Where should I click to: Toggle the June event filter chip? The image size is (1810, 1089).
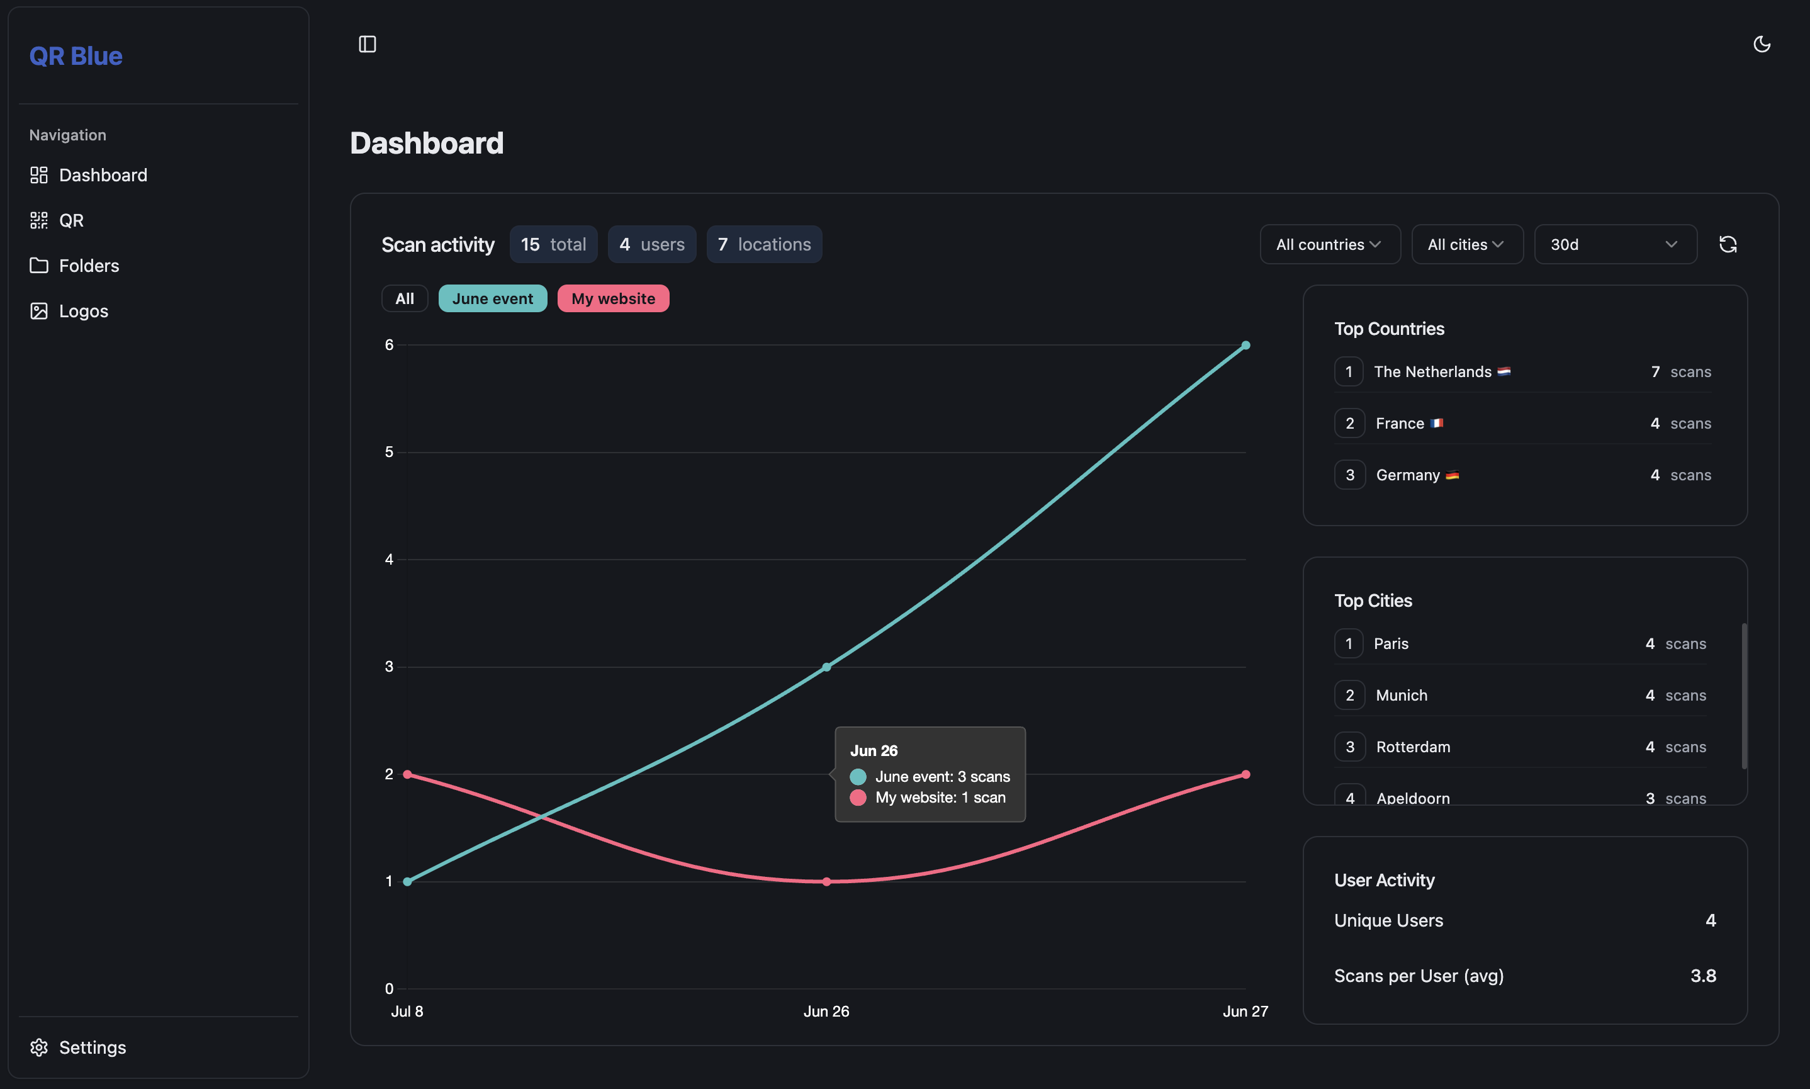(x=492, y=298)
